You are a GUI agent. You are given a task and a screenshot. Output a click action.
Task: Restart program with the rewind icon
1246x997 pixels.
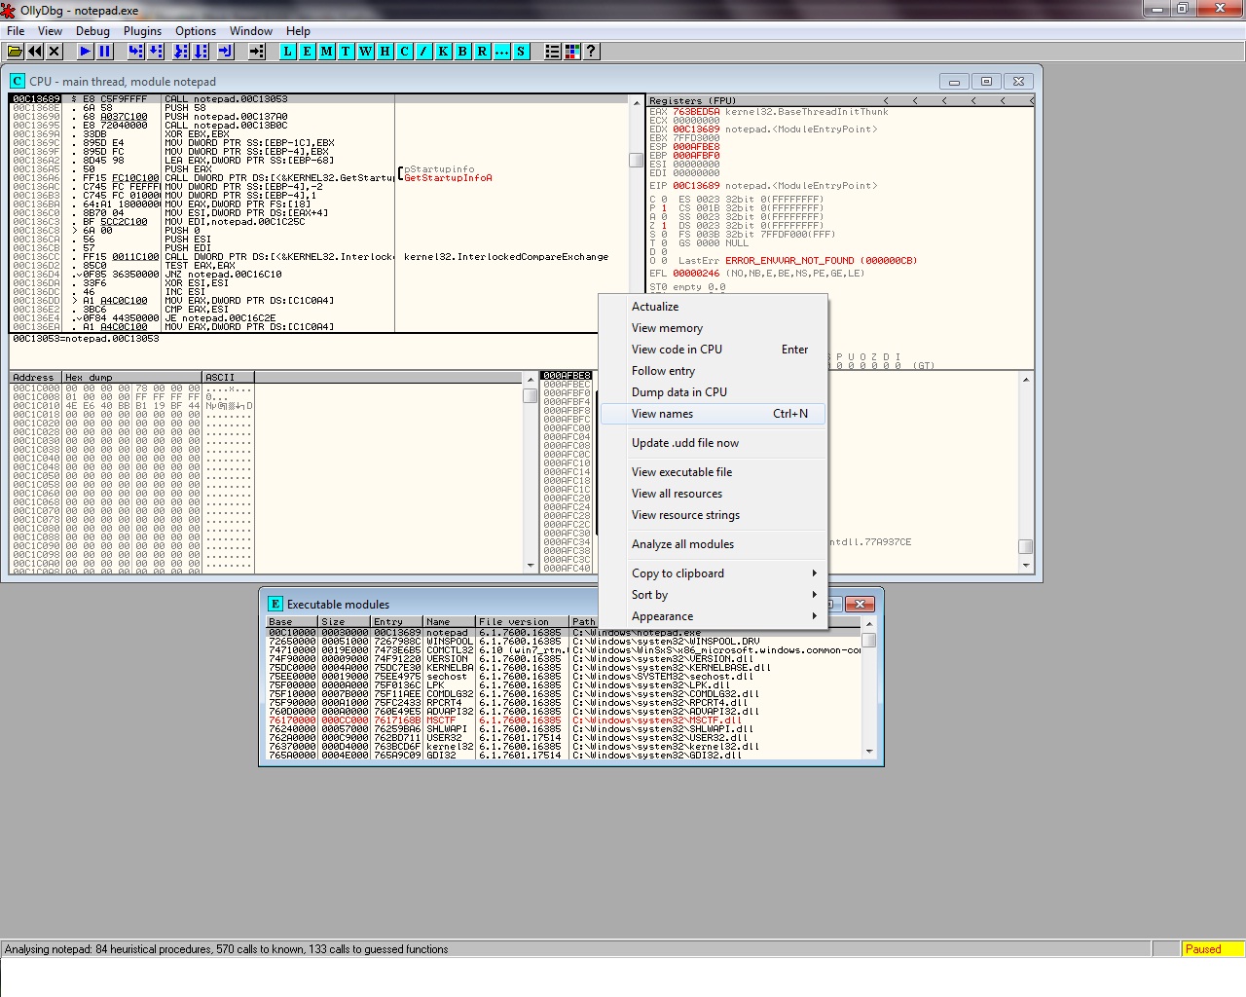point(35,52)
